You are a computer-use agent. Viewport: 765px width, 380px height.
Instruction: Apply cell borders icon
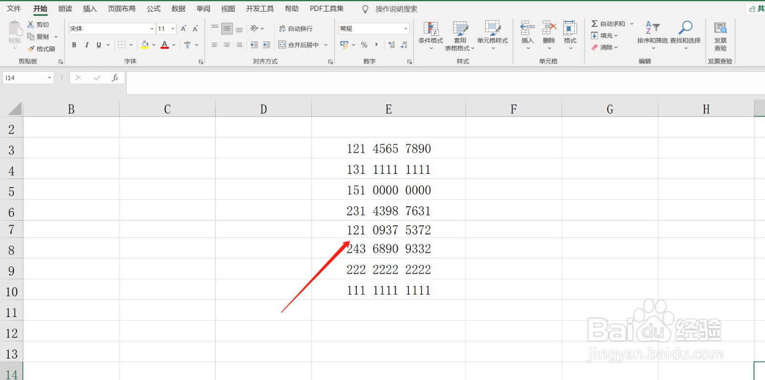(122, 45)
